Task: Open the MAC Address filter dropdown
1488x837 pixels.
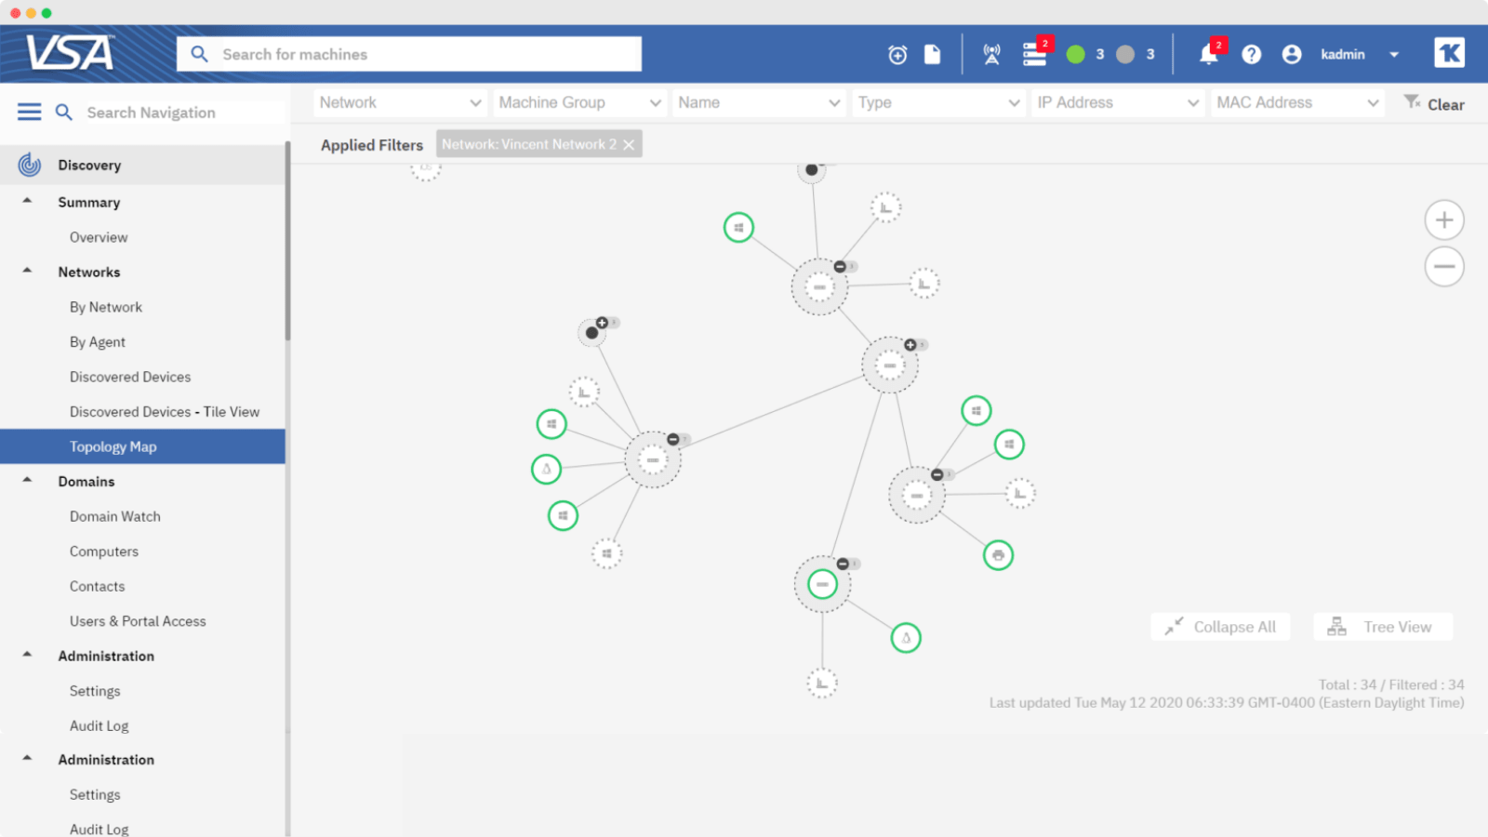Action: tap(1297, 102)
